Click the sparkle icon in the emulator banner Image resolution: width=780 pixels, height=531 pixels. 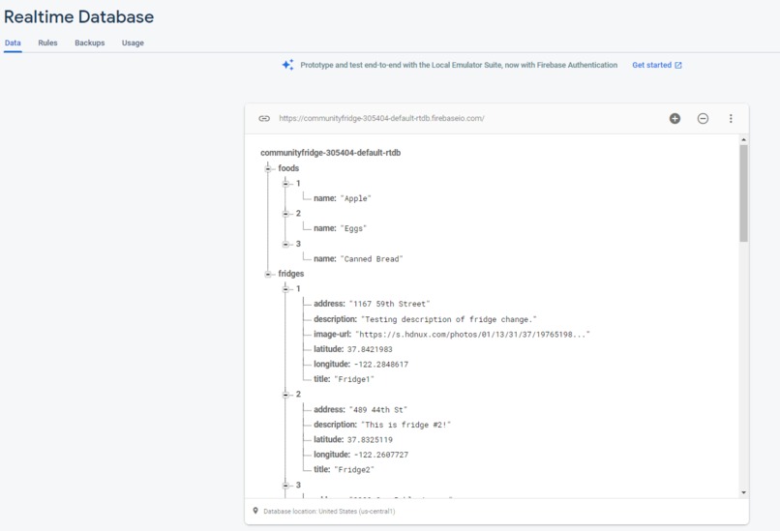(x=288, y=65)
